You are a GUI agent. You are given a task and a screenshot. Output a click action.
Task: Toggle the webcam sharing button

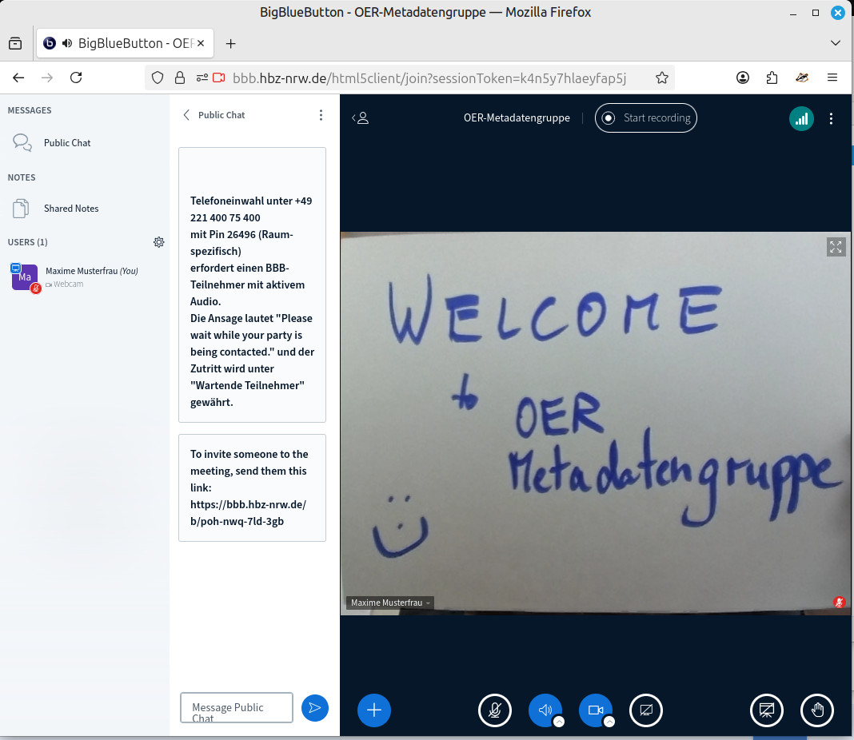click(x=595, y=710)
